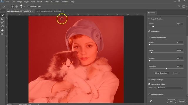Open the 3D menu

tap(52, 2)
